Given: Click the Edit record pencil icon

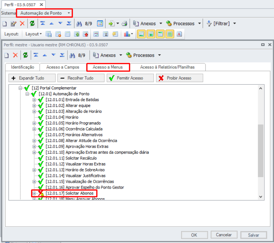Looking at the screenshot, I should pyautogui.click(x=13, y=23).
